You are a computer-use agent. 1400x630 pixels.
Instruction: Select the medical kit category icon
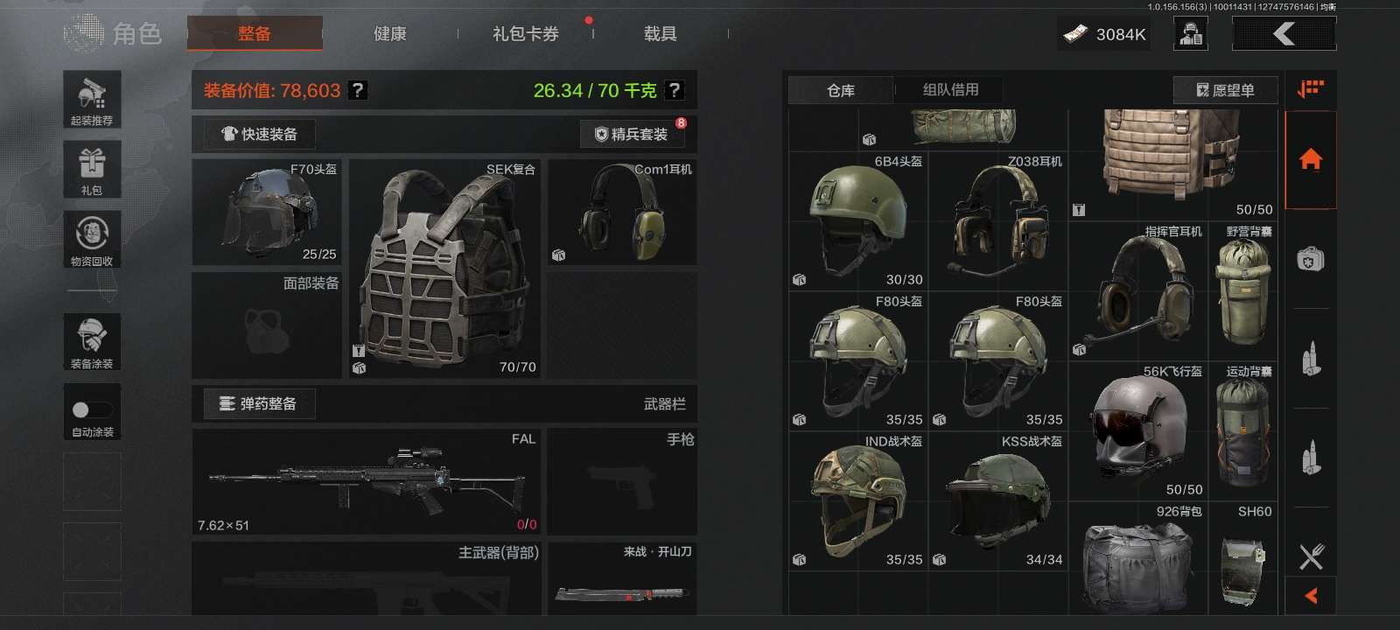tap(1310, 259)
